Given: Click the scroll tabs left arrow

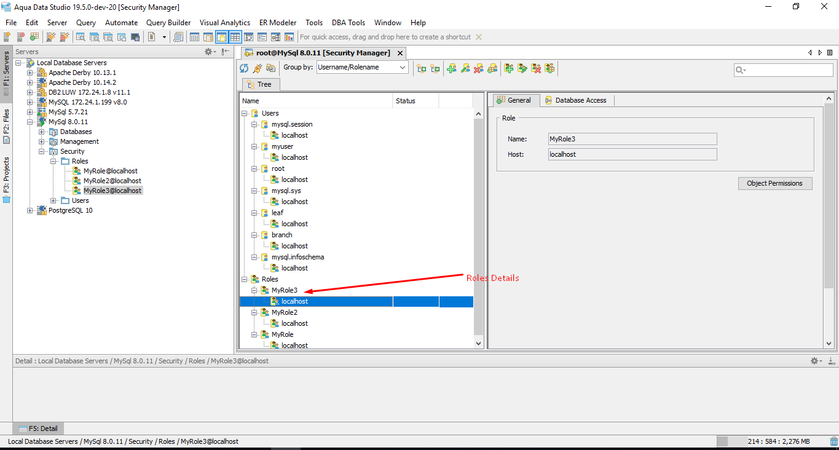Looking at the screenshot, I should tap(810, 53).
